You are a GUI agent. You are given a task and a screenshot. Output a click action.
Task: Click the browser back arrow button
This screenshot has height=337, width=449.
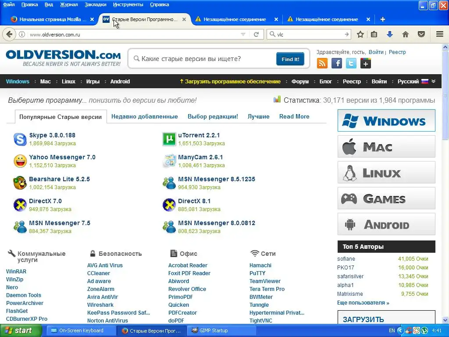tap(9, 34)
